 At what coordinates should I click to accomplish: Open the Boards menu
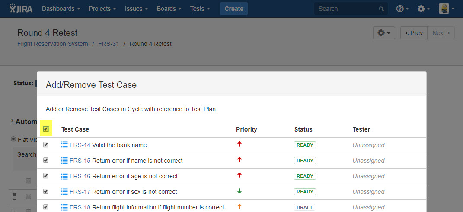coord(169,9)
